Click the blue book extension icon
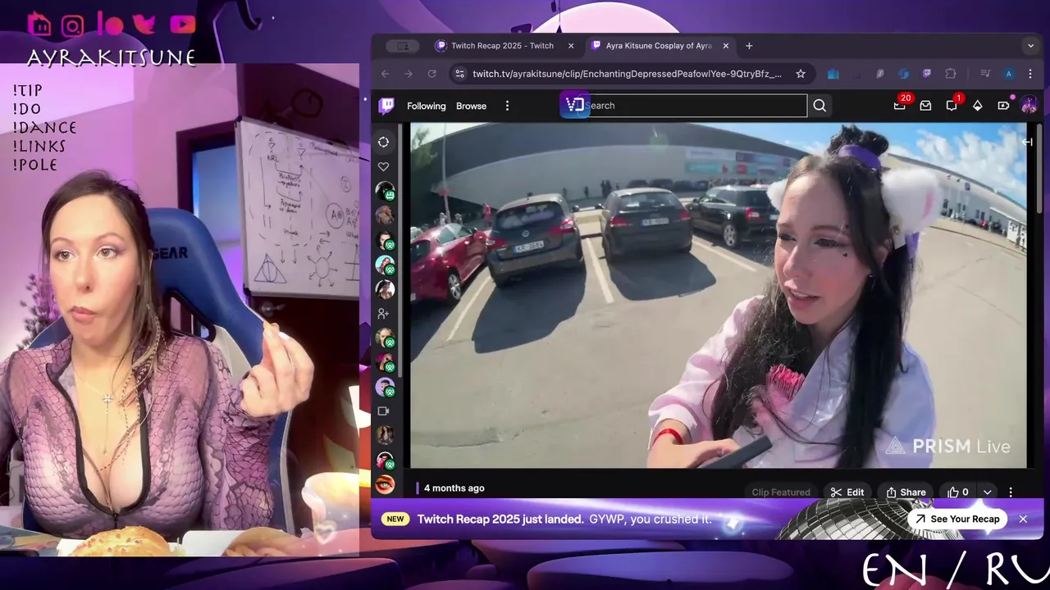Screen dimensions: 1050x590 (833, 74)
